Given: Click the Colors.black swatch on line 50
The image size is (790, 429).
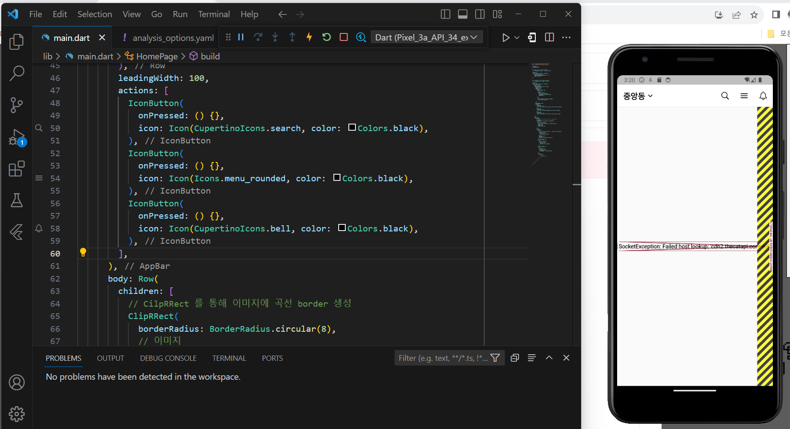Looking at the screenshot, I should pyautogui.click(x=352, y=127).
